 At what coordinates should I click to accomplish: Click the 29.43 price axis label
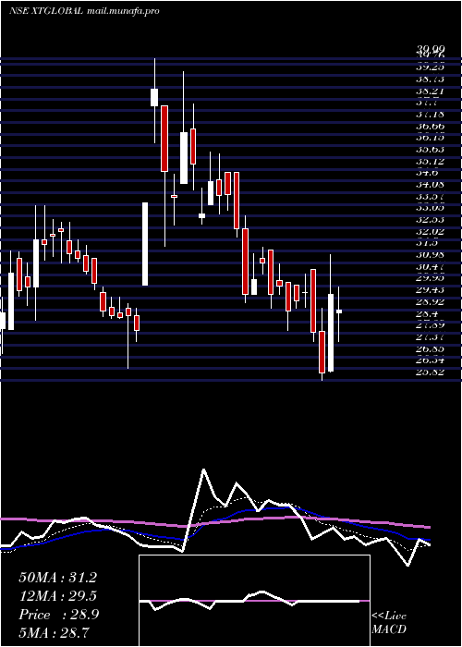click(430, 290)
